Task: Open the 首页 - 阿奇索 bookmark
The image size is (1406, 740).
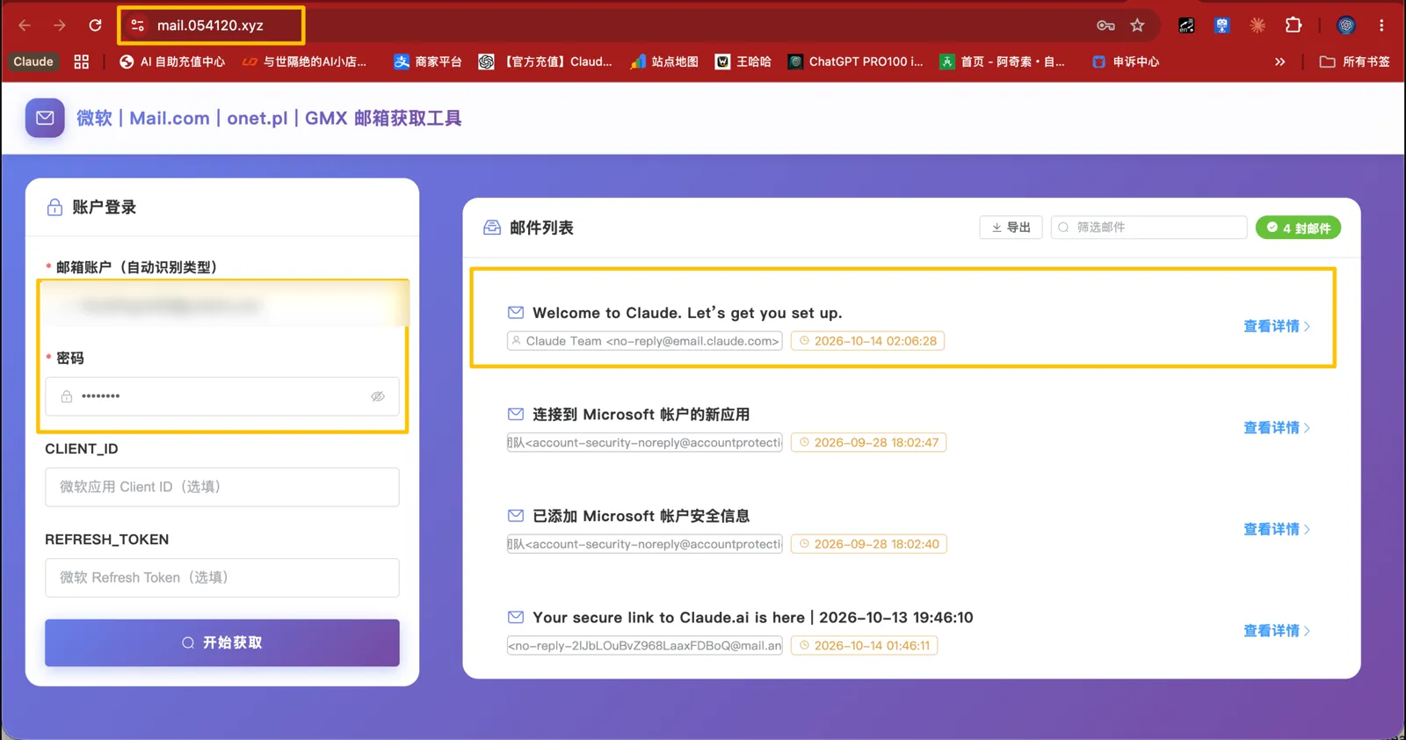Action: [1003, 62]
